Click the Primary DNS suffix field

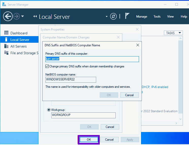(x=92, y=59)
